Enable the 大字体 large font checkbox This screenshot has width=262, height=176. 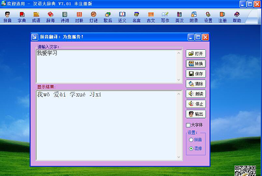point(188,125)
